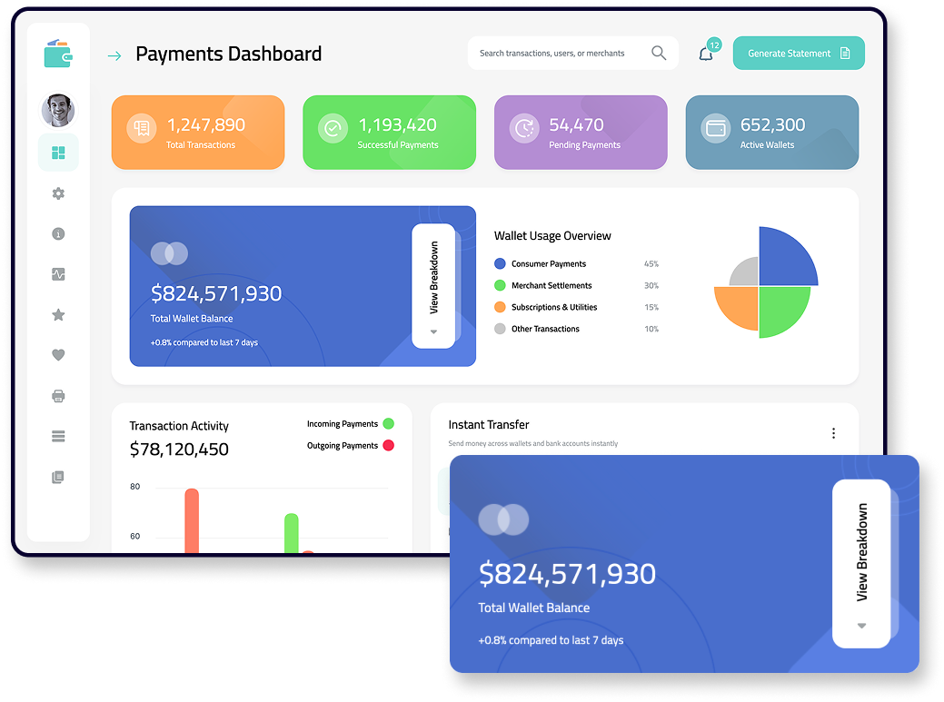The height and width of the screenshot is (702, 944).
Task: Click the wallet logo icon in sidebar
Action: point(57,54)
